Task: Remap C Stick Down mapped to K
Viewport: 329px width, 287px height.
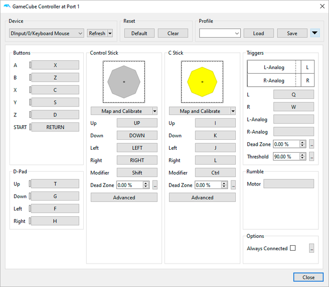Action: tap(215, 135)
